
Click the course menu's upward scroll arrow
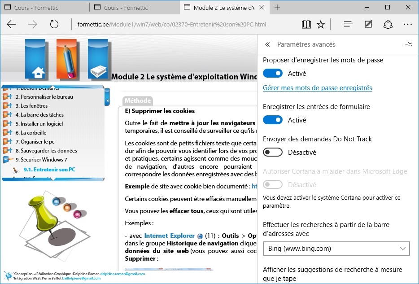click(x=53, y=87)
